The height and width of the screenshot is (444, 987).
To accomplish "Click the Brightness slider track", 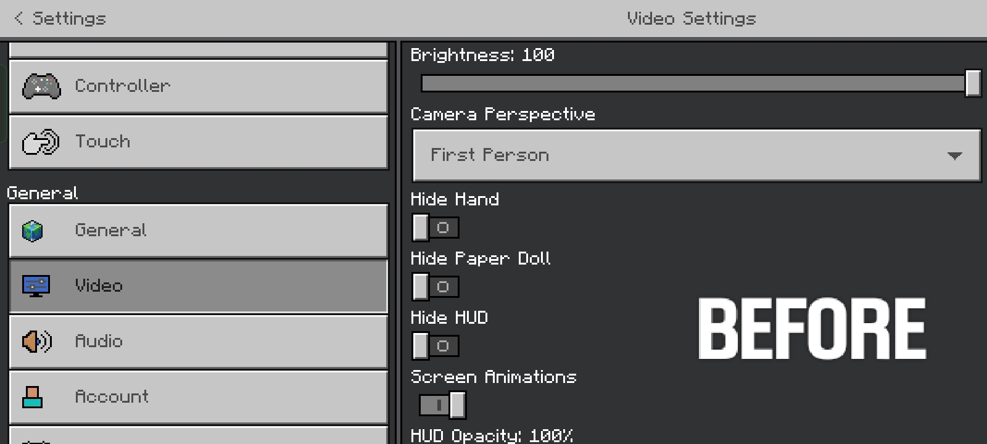I will pos(691,83).
